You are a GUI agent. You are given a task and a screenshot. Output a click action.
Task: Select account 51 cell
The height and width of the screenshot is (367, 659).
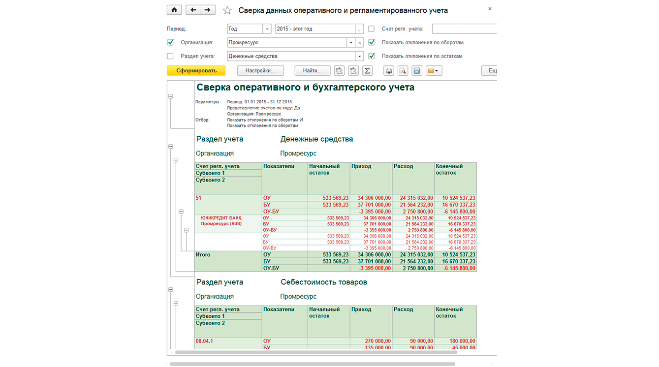click(x=228, y=205)
